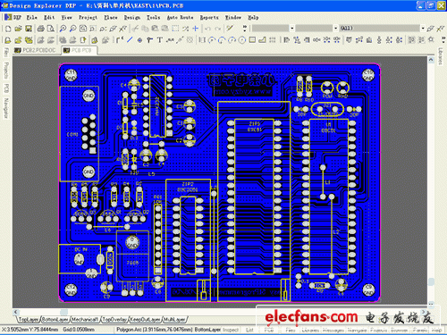Open the second gray toolbar dropdown arrow

(336, 29)
